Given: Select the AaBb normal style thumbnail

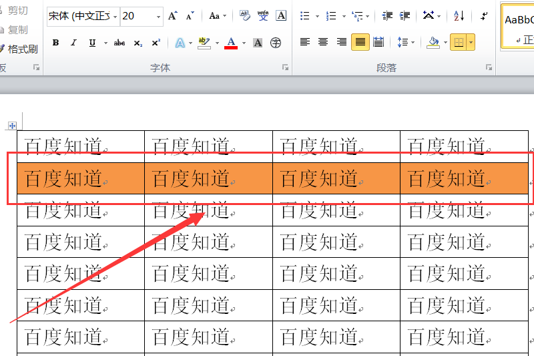Looking at the screenshot, I should [x=519, y=27].
